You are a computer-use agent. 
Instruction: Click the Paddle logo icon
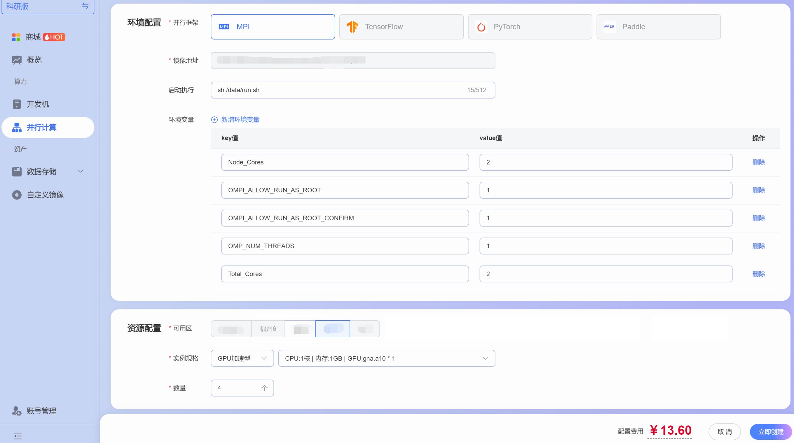[609, 27]
